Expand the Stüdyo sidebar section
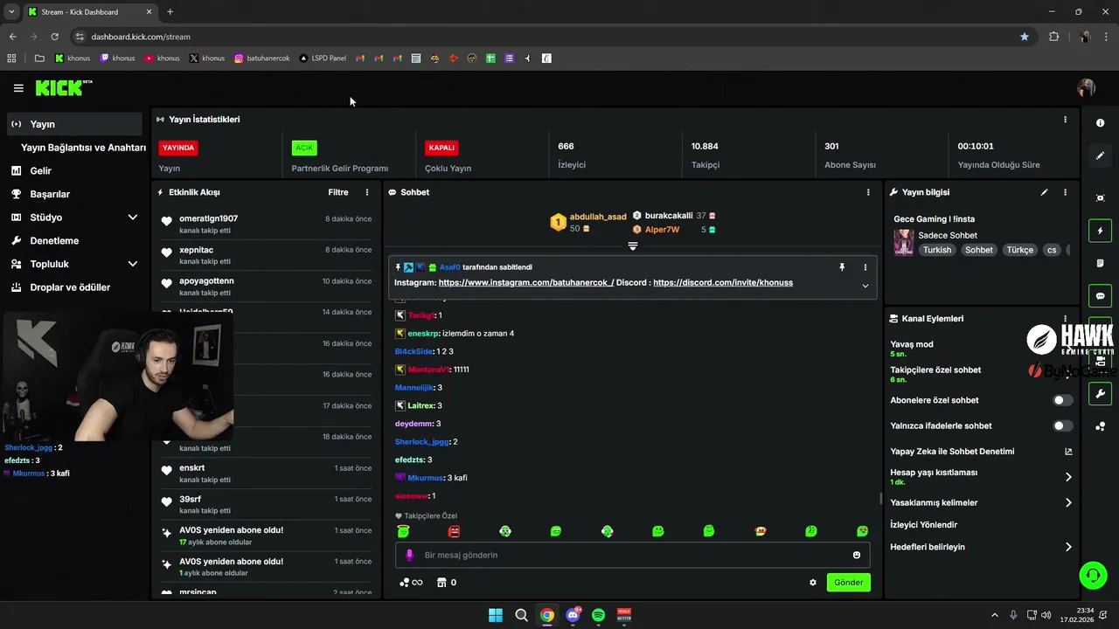The image size is (1119, 629). 133,218
